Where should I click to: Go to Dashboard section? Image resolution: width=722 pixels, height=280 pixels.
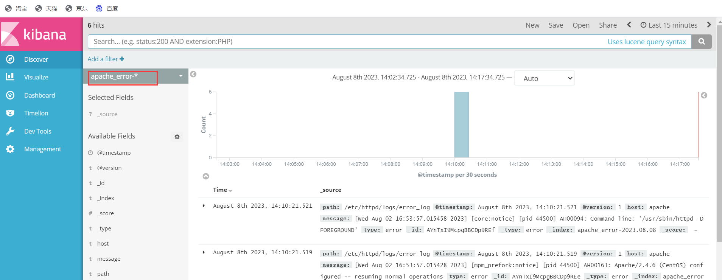pyautogui.click(x=41, y=95)
